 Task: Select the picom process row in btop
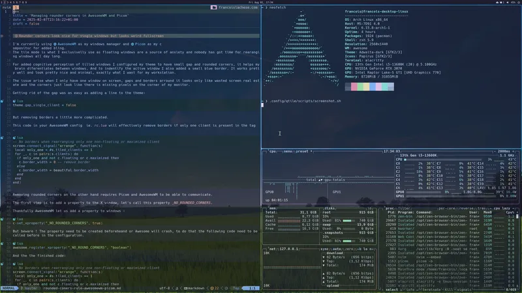click(x=450, y=261)
